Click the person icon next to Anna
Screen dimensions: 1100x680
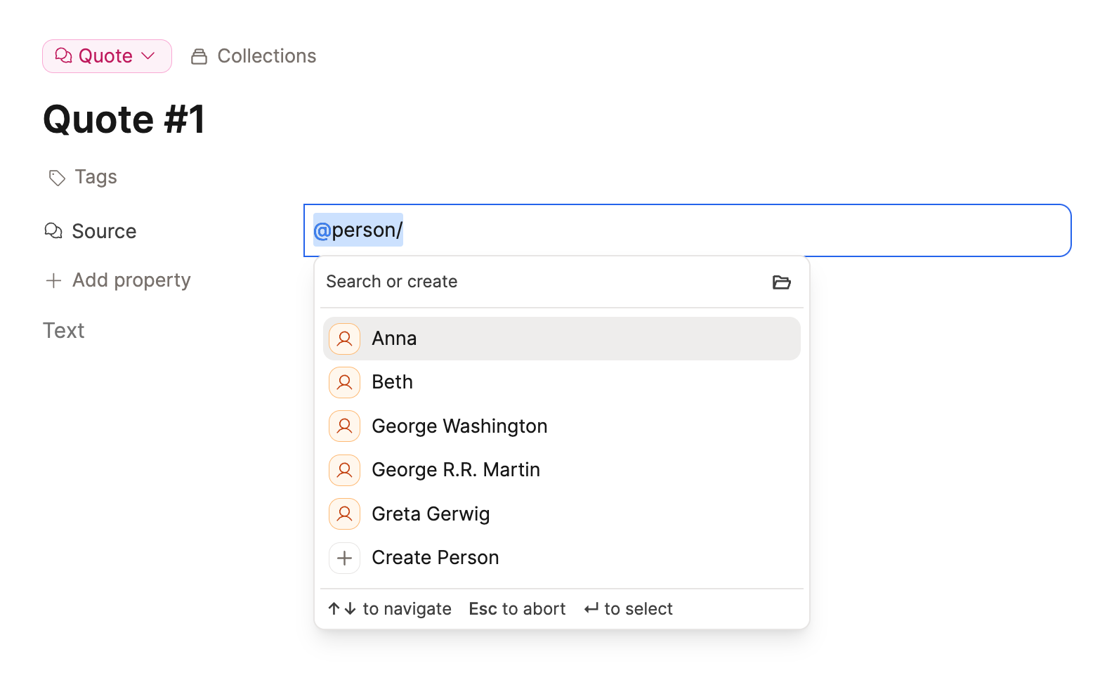pyautogui.click(x=344, y=339)
